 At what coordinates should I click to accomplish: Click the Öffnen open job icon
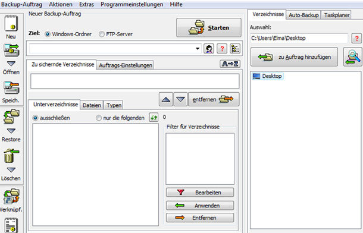pyautogui.click(x=11, y=51)
